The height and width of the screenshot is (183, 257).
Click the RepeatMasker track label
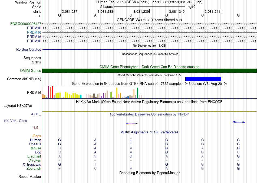[30, 176]
